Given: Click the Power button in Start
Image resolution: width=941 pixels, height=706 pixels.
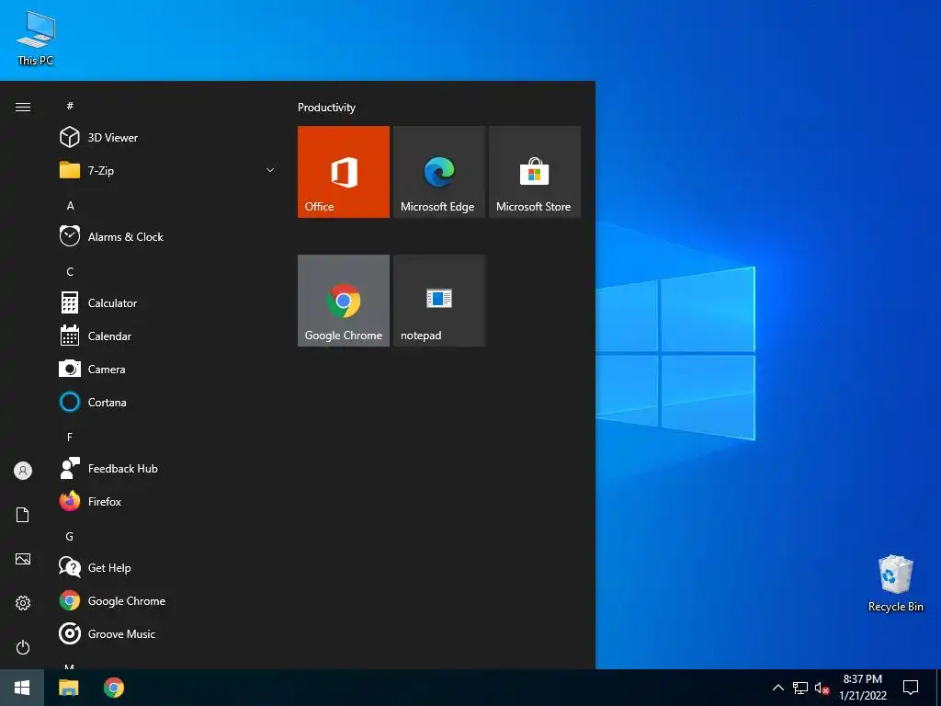Looking at the screenshot, I should 23,647.
